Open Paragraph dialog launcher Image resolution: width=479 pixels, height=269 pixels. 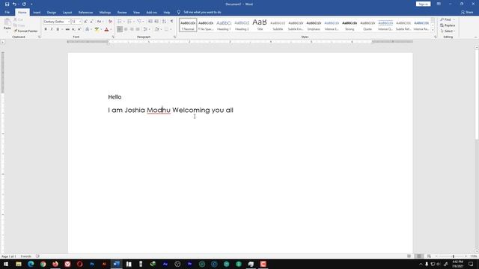(174, 37)
